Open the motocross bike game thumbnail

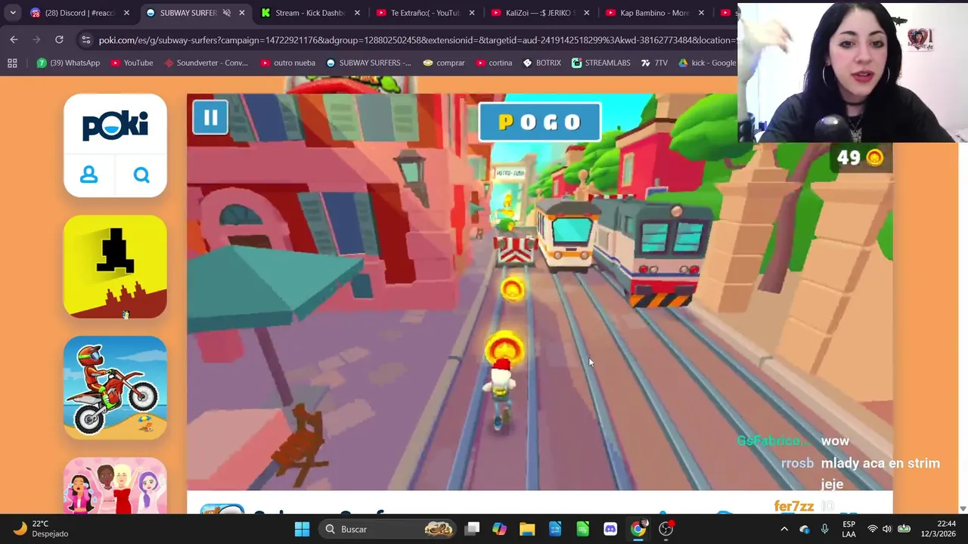[115, 388]
